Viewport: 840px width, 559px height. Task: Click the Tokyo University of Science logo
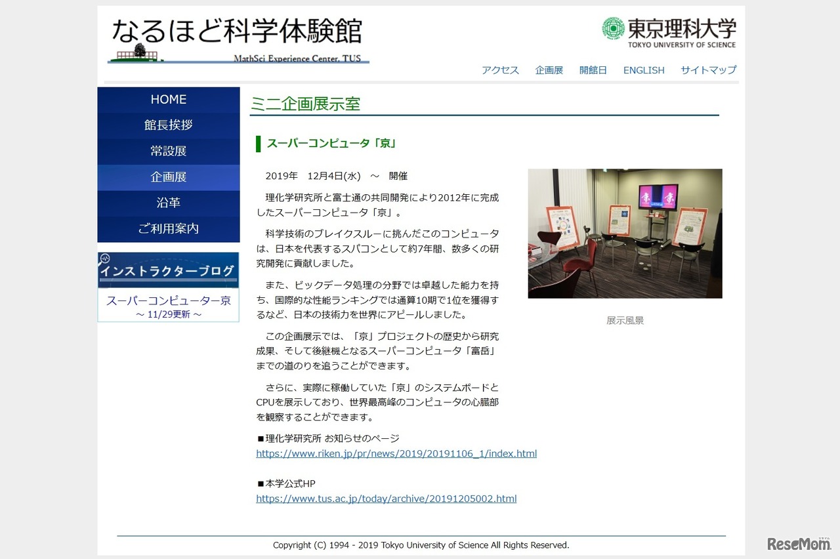click(669, 32)
